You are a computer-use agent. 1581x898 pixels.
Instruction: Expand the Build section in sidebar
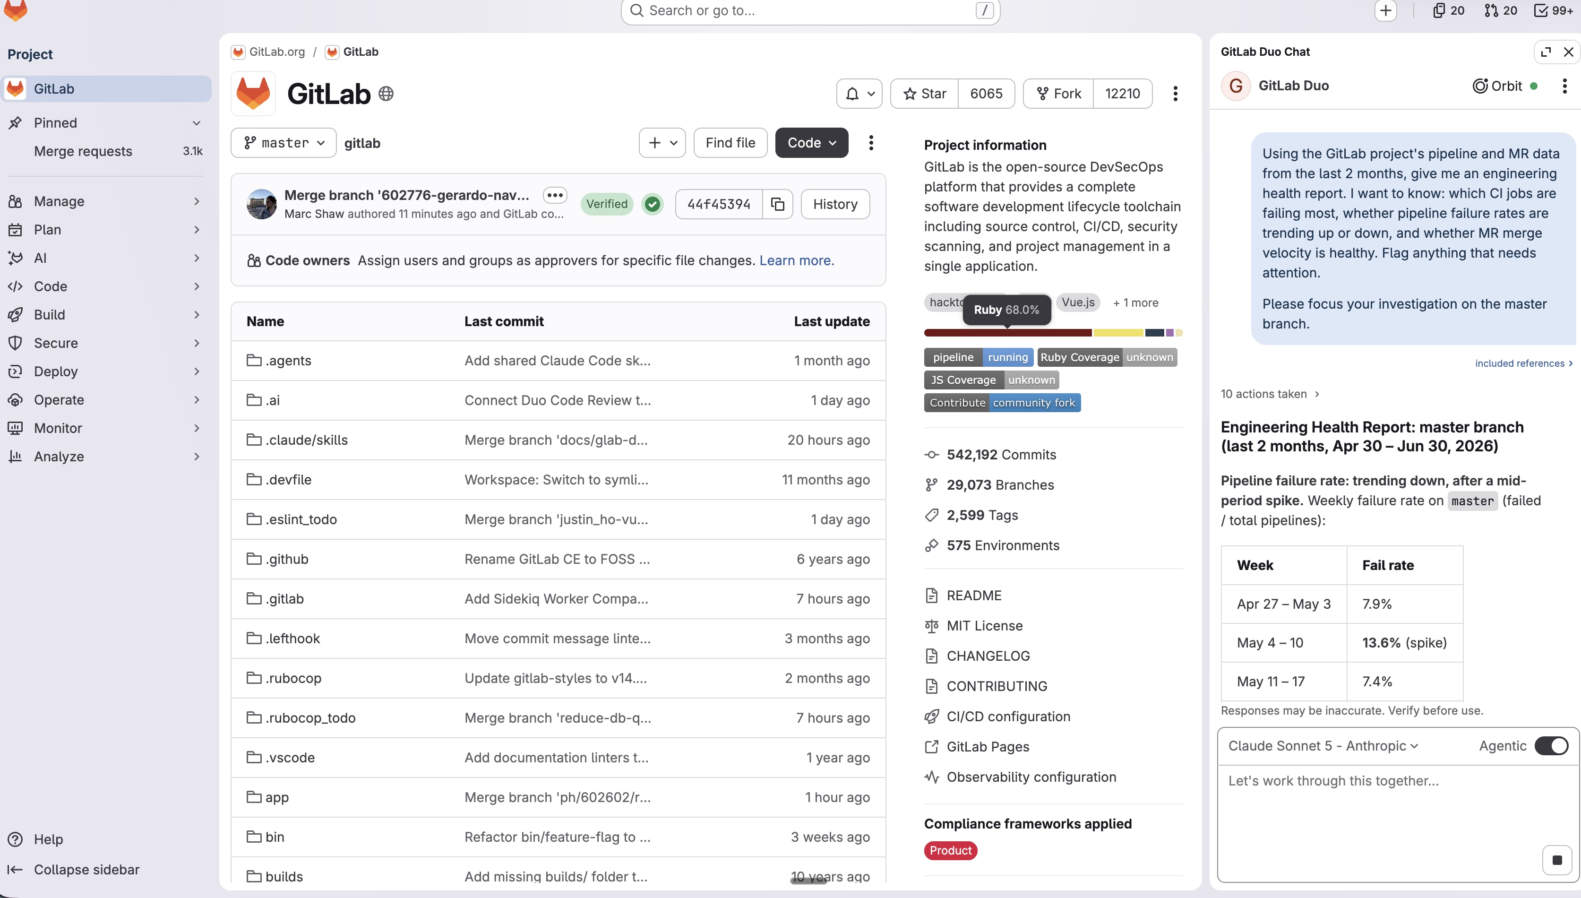(x=105, y=315)
